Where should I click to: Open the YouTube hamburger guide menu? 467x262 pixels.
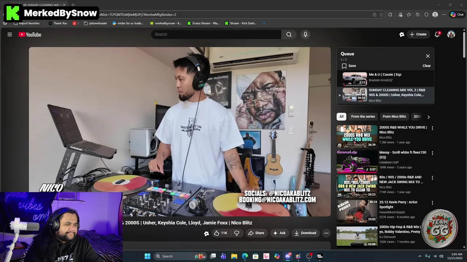pos(10,35)
